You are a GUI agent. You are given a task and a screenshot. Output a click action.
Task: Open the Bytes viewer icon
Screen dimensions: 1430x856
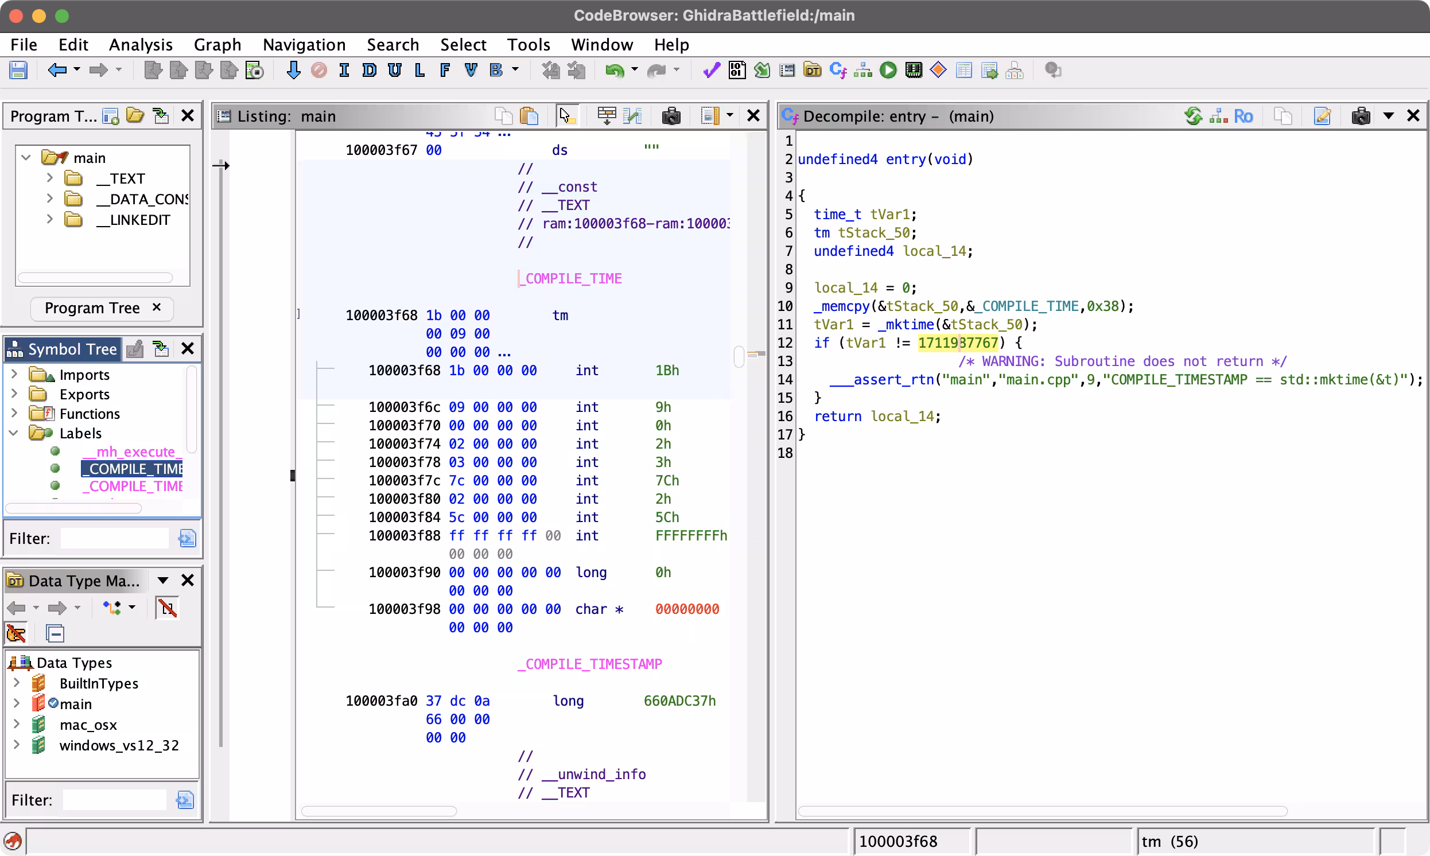coord(737,71)
